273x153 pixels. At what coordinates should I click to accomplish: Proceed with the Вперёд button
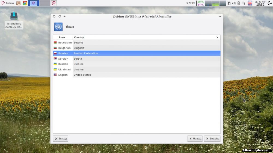click(x=212, y=139)
